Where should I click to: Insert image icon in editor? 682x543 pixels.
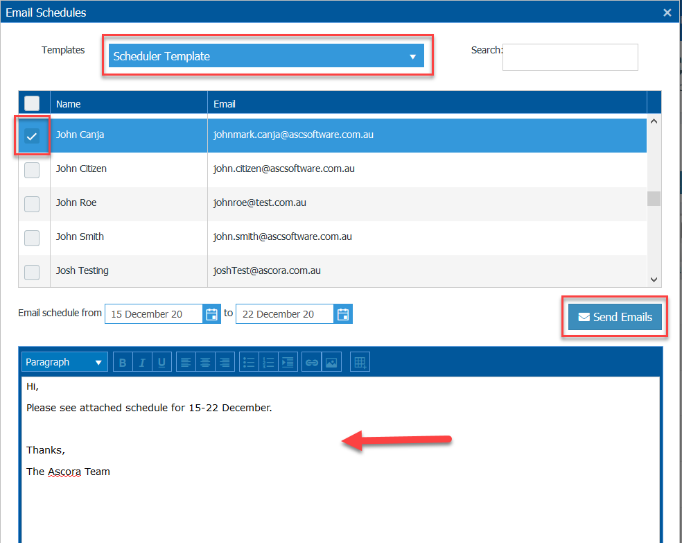(x=331, y=362)
